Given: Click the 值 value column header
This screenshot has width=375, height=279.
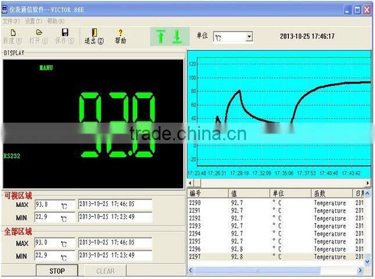Looking at the screenshot, I should 249,193.
